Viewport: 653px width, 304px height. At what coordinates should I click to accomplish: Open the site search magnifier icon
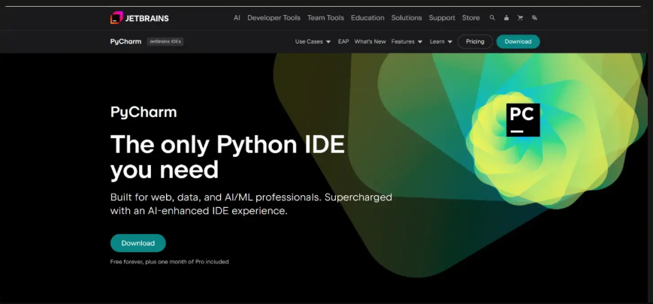[x=492, y=17]
